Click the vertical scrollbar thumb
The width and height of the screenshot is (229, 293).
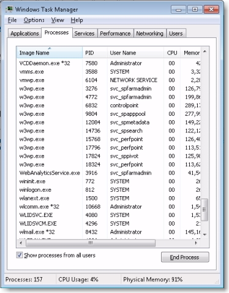[x=205, y=210]
